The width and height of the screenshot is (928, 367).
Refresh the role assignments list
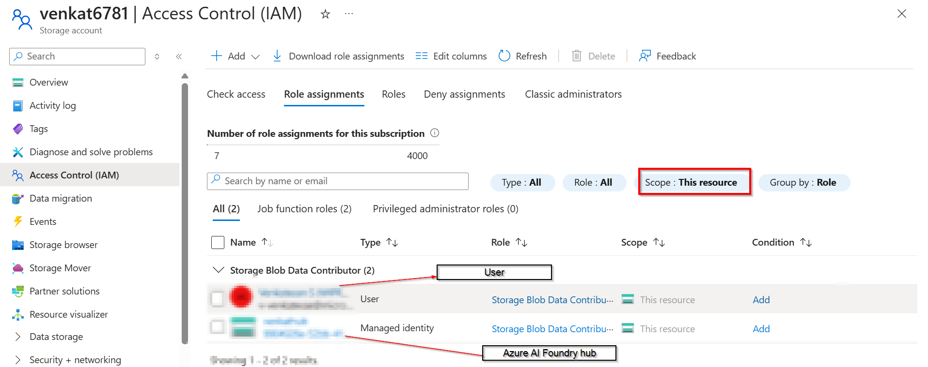point(522,56)
